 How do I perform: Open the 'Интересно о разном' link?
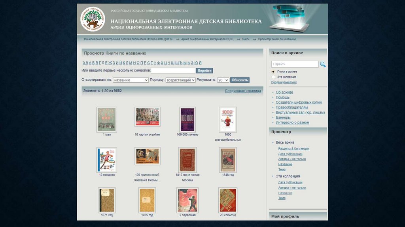pos(292,123)
